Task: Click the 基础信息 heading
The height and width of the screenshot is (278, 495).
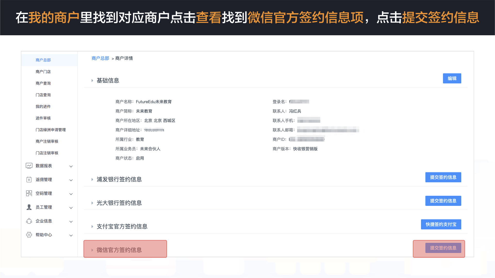Action: click(x=108, y=81)
